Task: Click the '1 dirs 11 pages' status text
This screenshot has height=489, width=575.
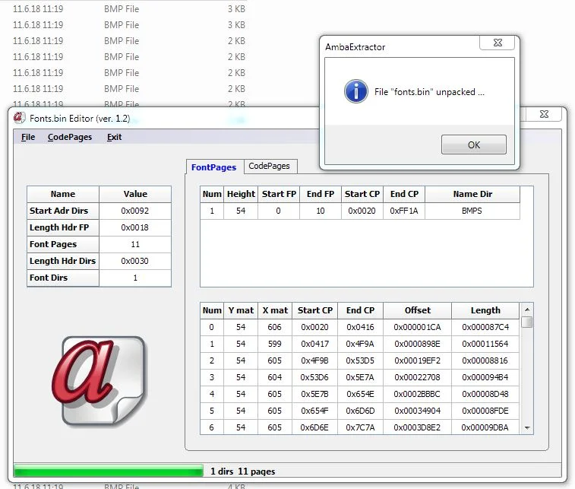Action: 243,472
